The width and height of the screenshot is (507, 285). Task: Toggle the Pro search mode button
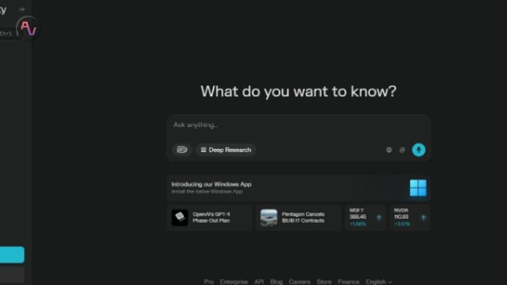(182, 150)
